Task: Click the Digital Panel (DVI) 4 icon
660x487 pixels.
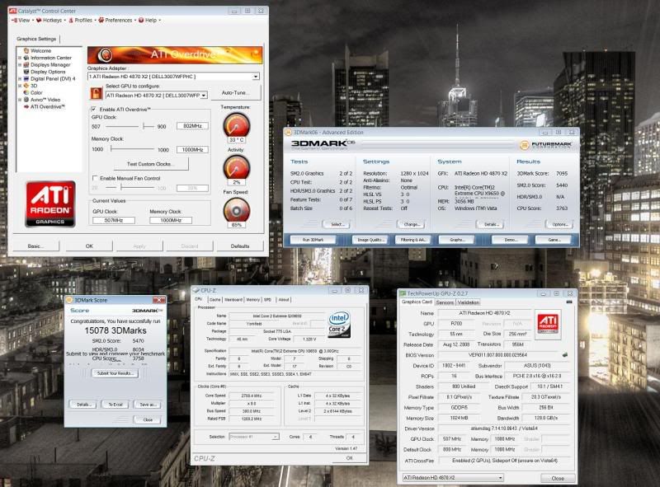Action: (26, 78)
